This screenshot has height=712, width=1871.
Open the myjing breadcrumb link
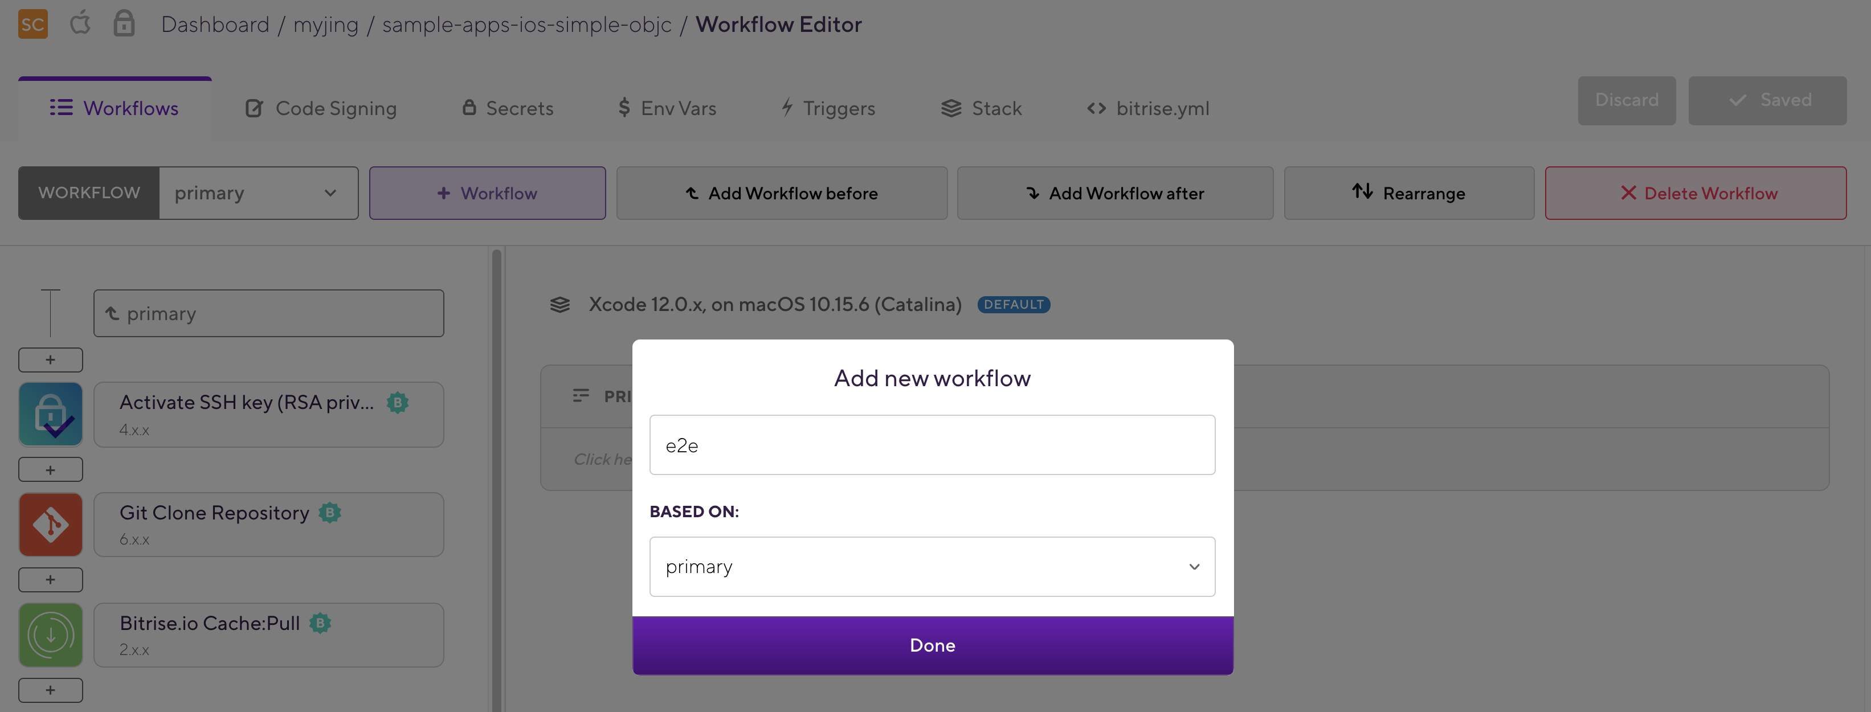tap(325, 24)
